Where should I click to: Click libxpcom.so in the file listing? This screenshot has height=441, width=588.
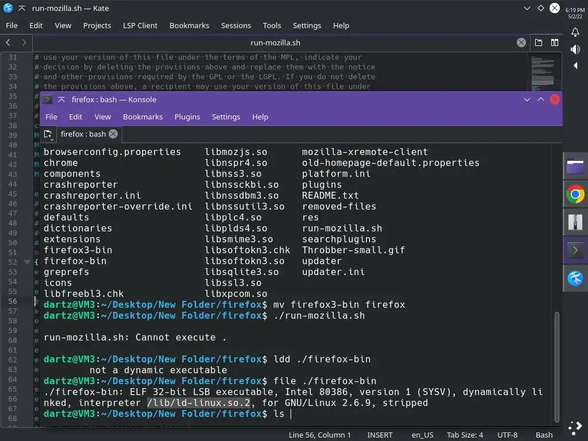coord(236,293)
